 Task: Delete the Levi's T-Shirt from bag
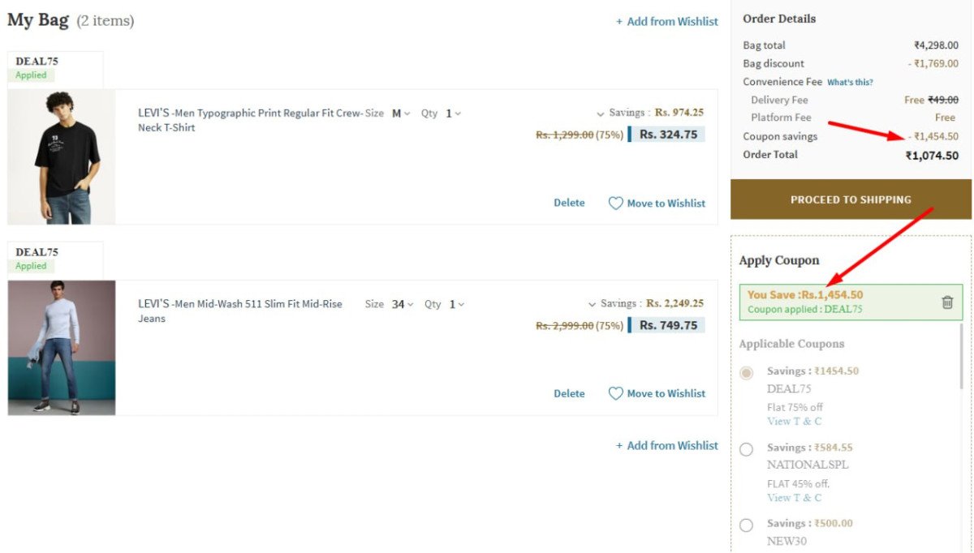569,203
